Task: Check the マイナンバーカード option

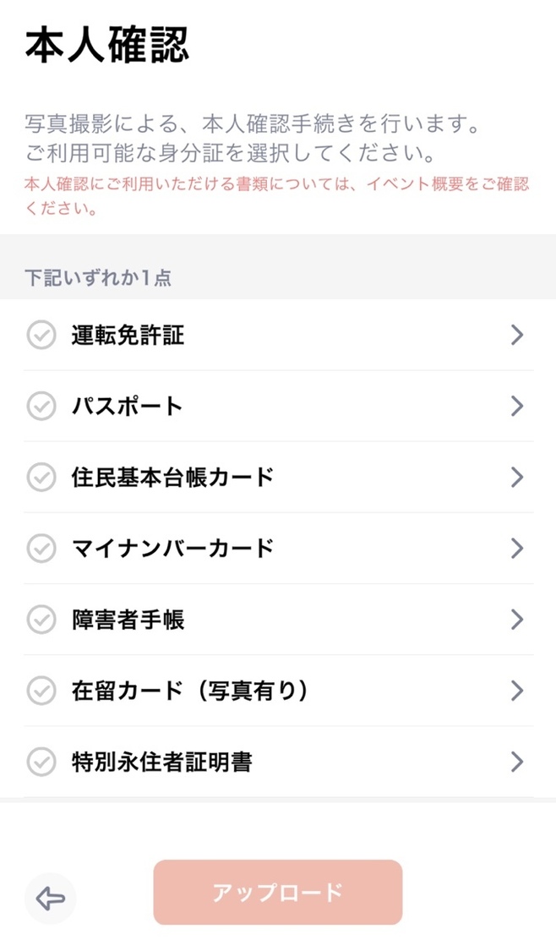Action: (41, 549)
